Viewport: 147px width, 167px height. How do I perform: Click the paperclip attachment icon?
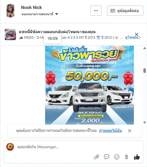97,157
